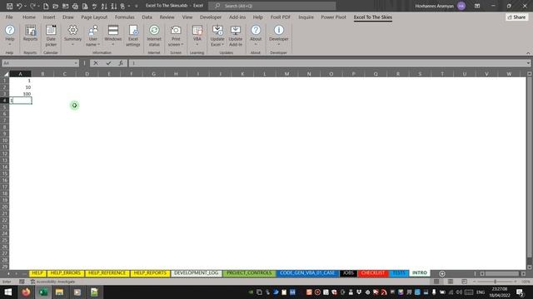533x299 pixels.
Task: Switch to the Home ribbon tab
Action: 29,17
